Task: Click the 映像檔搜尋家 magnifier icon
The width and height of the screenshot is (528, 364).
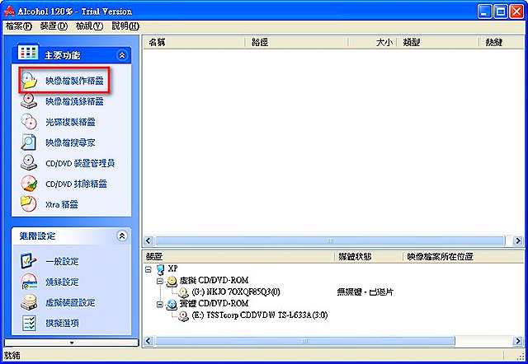Action: click(29, 142)
